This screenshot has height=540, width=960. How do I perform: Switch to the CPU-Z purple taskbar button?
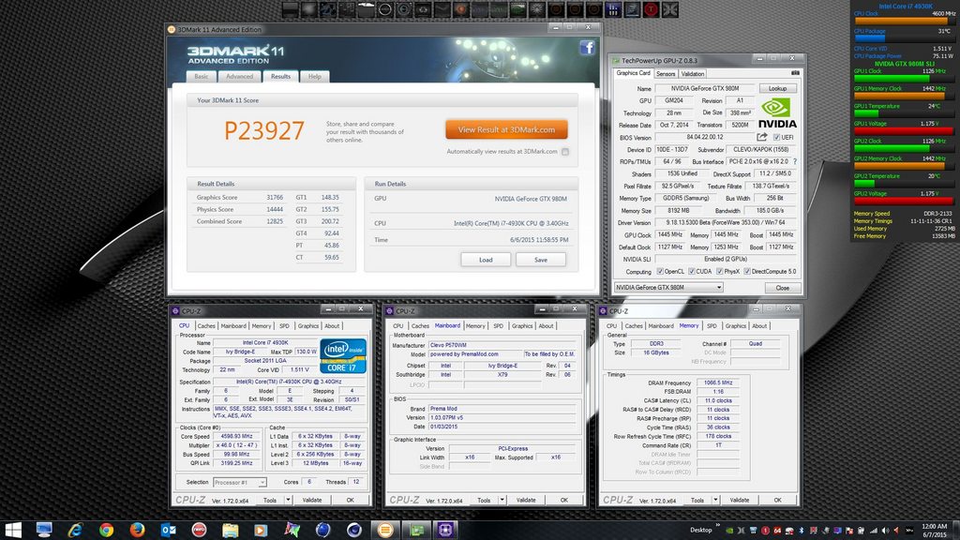pyautogui.click(x=445, y=530)
